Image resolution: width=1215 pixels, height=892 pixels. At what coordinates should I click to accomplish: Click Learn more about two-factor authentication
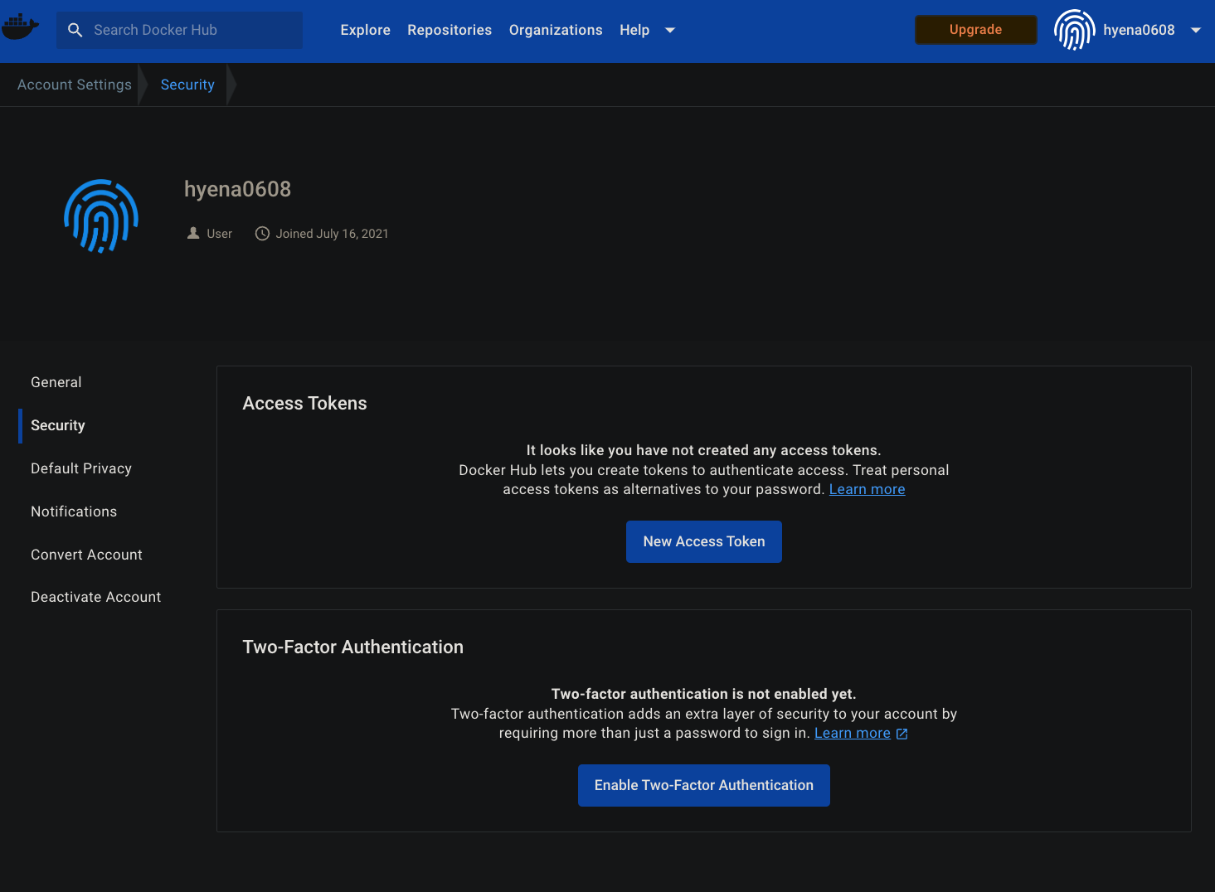[853, 733]
